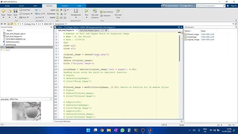This screenshot has height=134, width=238.
Task: Click the notification bell icon
Action: pyautogui.click(x=228, y=6)
